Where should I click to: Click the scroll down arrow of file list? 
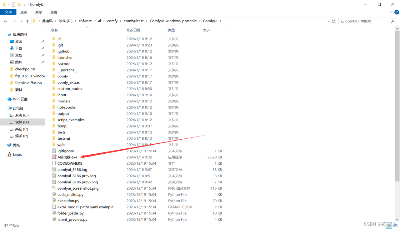coord(397,220)
